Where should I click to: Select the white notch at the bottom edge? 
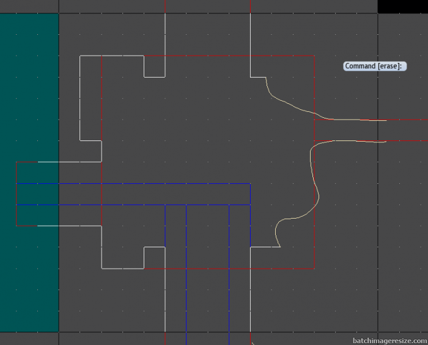(x=154, y=247)
